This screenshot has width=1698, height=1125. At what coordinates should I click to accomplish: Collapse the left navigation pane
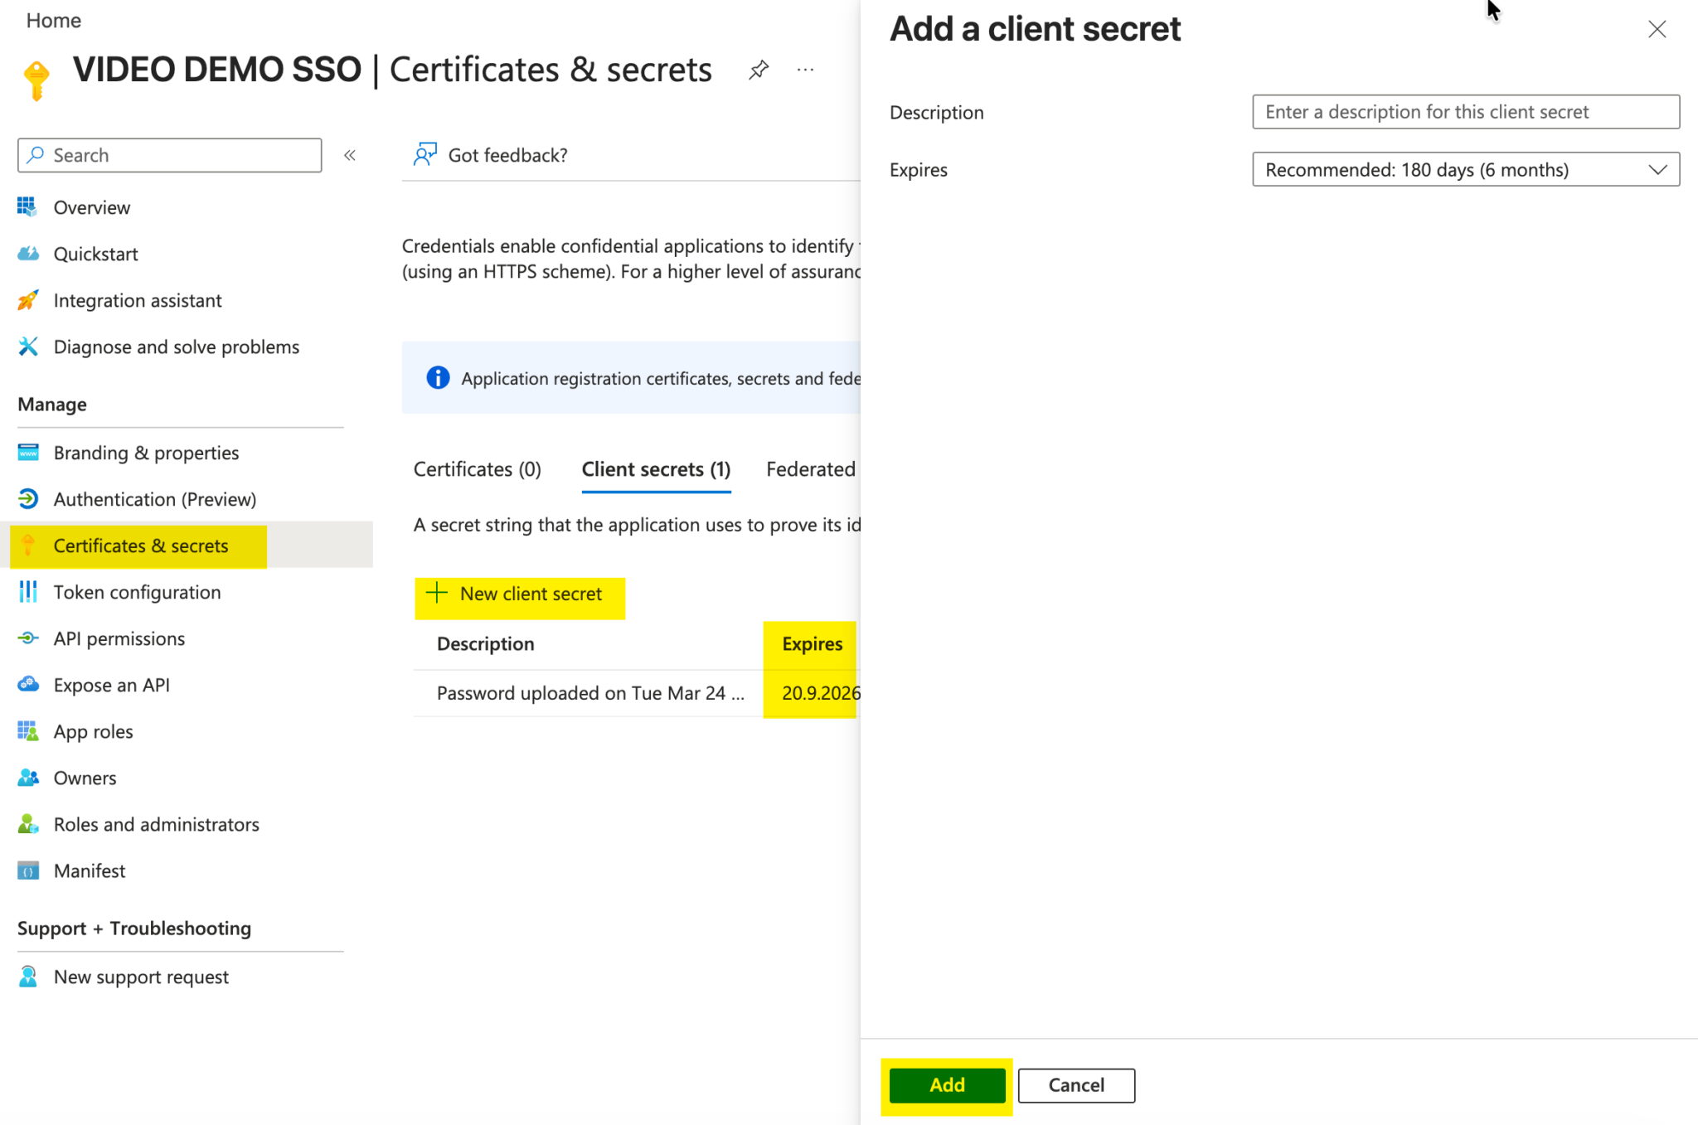click(350, 155)
